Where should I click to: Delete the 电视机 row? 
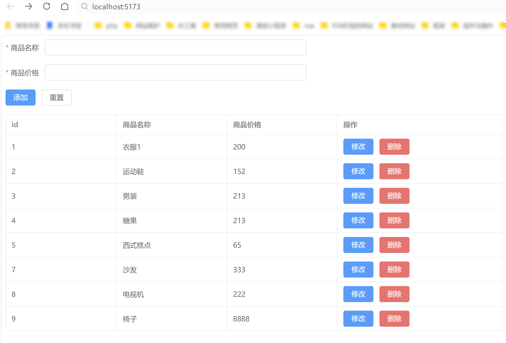pyautogui.click(x=394, y=294)
